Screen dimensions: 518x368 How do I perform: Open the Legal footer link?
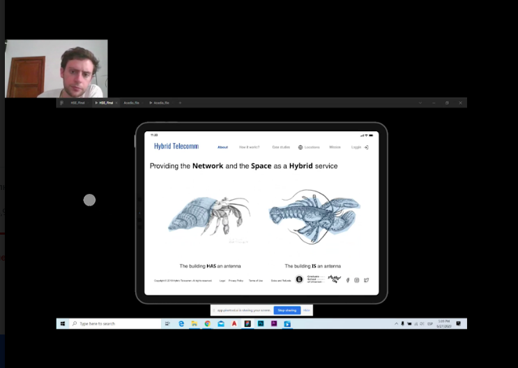point(222,281)
